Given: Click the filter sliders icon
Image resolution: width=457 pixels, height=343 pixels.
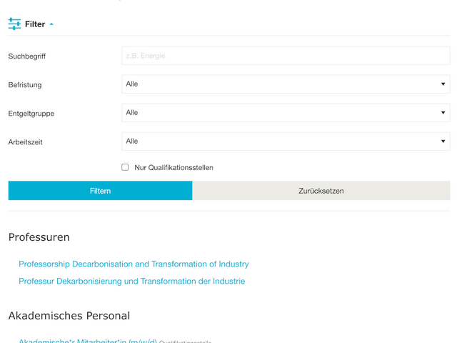Looking at the screenshot, I should (x=14, y=24).
